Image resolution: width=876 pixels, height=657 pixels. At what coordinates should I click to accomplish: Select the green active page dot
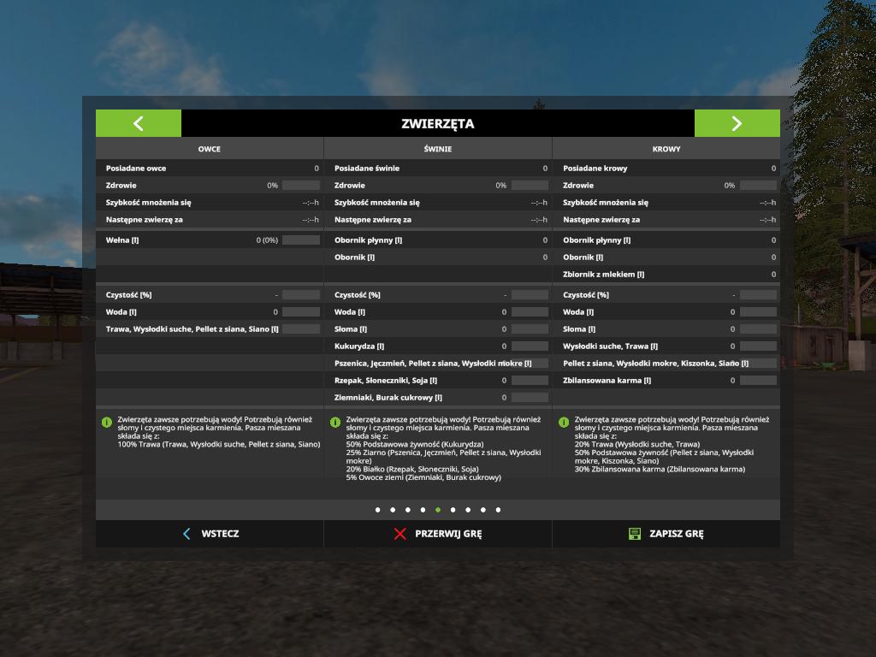click(438, 510)
